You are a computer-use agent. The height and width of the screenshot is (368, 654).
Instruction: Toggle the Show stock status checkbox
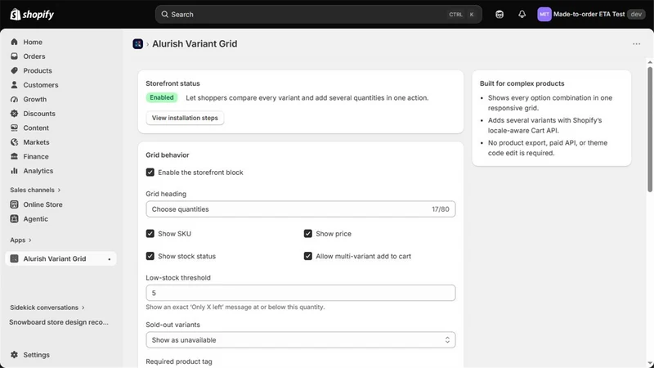150,256
